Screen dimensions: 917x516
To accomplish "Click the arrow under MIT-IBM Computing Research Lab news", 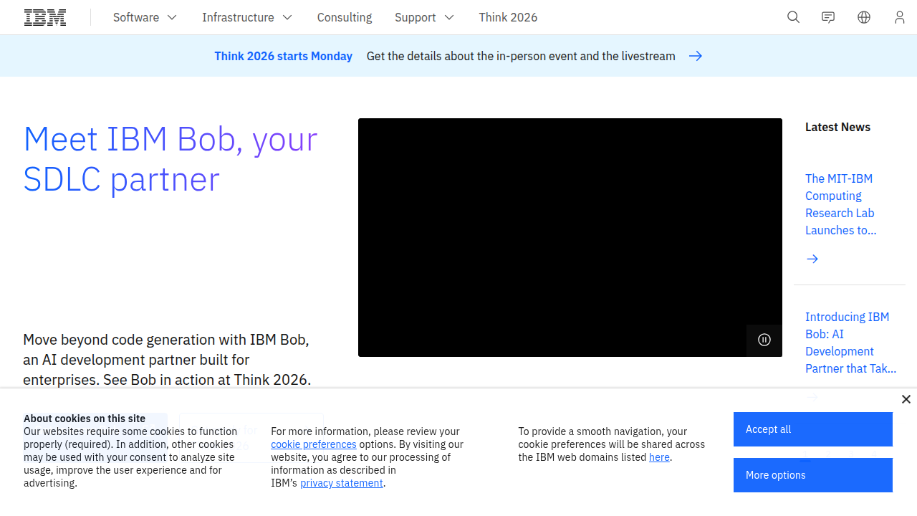I will click(x=812, y=259).
